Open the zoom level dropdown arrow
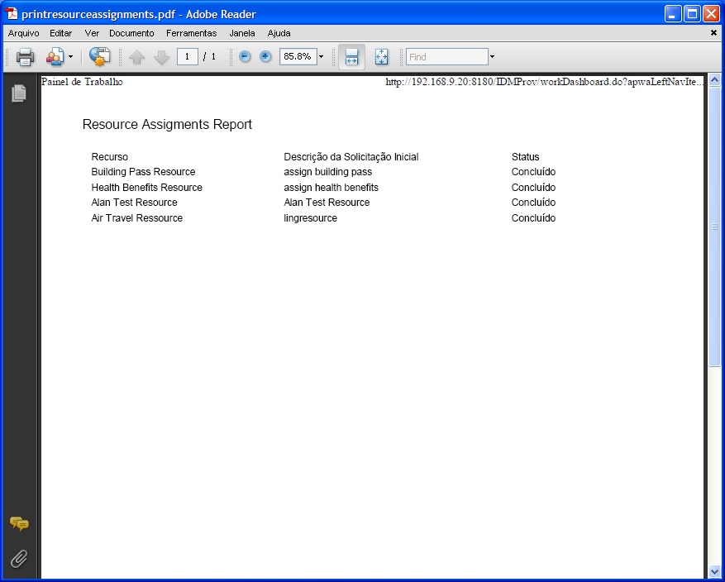This screenshot has height=582, width=725. [322, 57]
